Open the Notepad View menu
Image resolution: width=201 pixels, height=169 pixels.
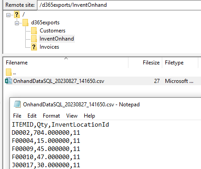click(x=72, y=116)
